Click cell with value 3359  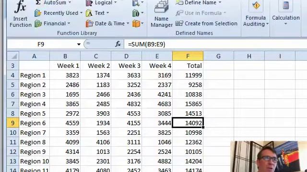(65, 133)
